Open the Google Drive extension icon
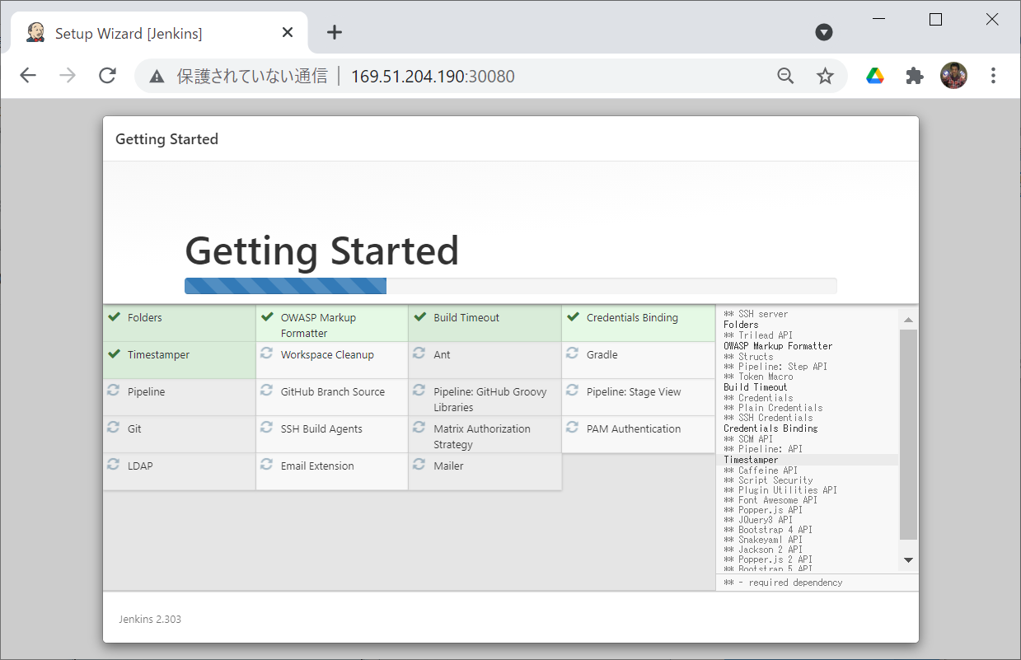This screenshot has width=1021, height=660. pyautogui.click(x=875, y=76)
